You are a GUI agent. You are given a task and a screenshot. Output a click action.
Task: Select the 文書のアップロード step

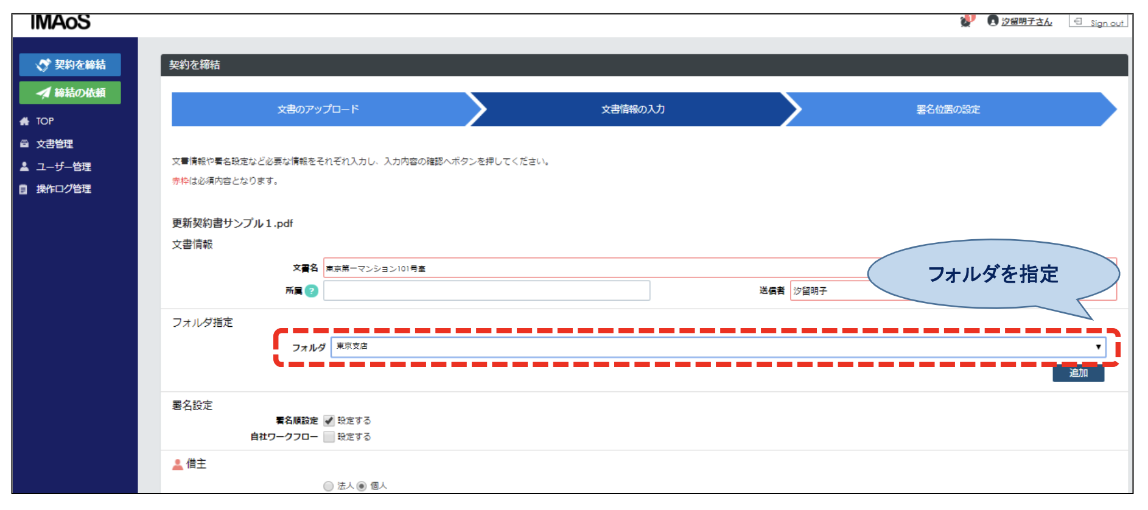(x=318, y=110)
